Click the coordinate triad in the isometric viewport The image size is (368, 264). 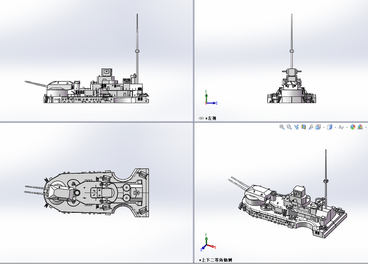coord(208,242)
